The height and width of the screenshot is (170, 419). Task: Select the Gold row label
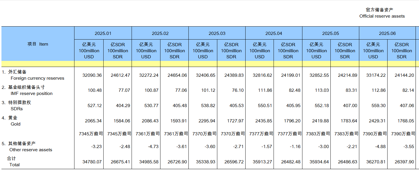[16, 124]
